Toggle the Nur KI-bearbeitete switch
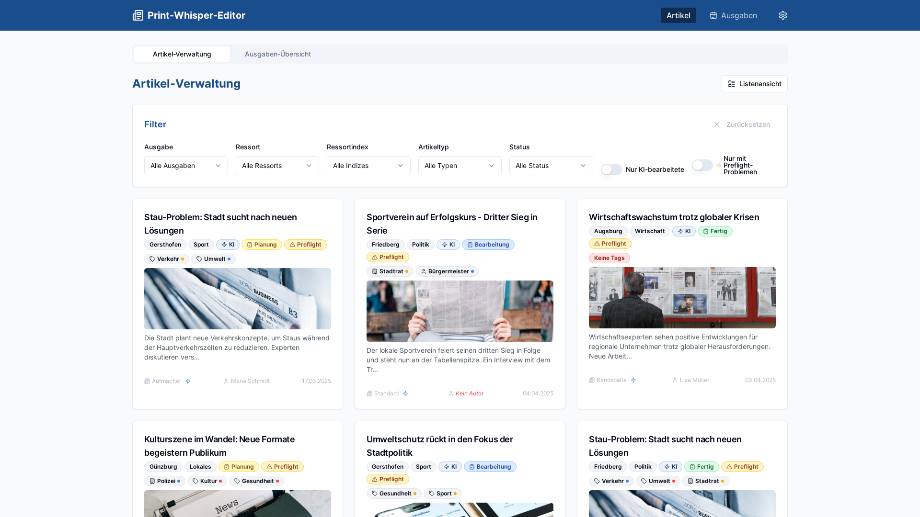The height and width of the screenshot is (517, 920). click(x=611, y=169)
